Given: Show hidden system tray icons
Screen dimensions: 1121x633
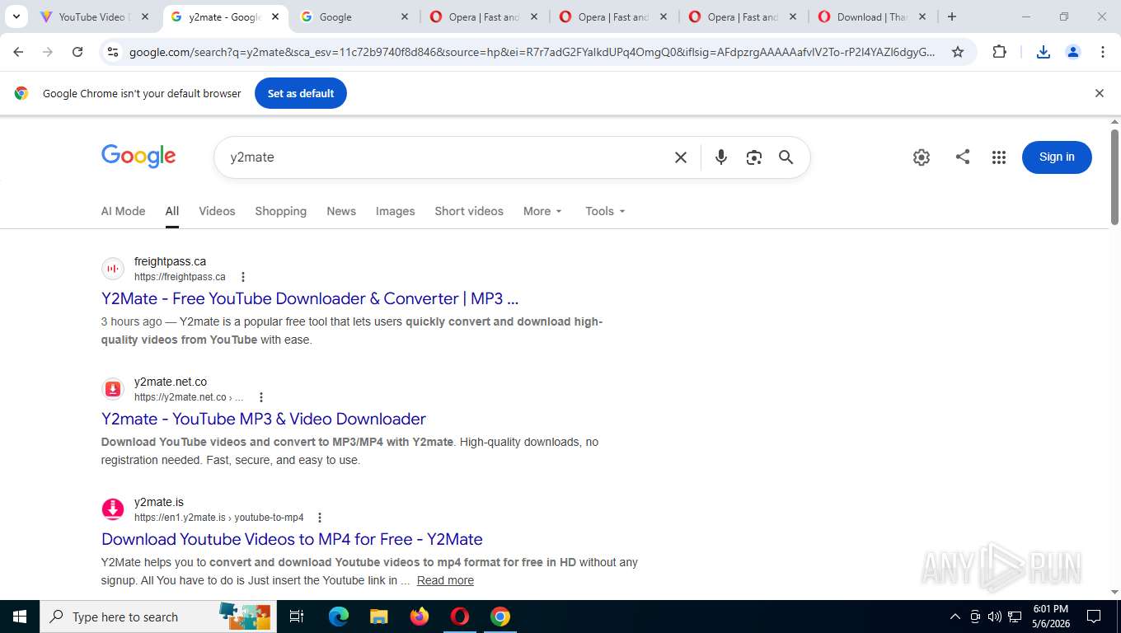Looking at the screenshot, I should point(955,617).
